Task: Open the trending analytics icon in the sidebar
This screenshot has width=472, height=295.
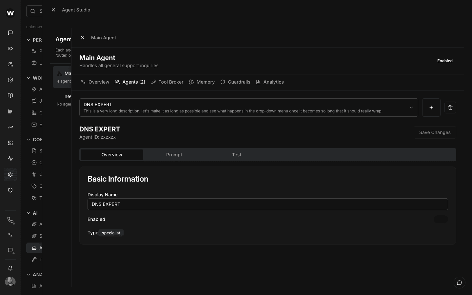Action: click(10, 127)
